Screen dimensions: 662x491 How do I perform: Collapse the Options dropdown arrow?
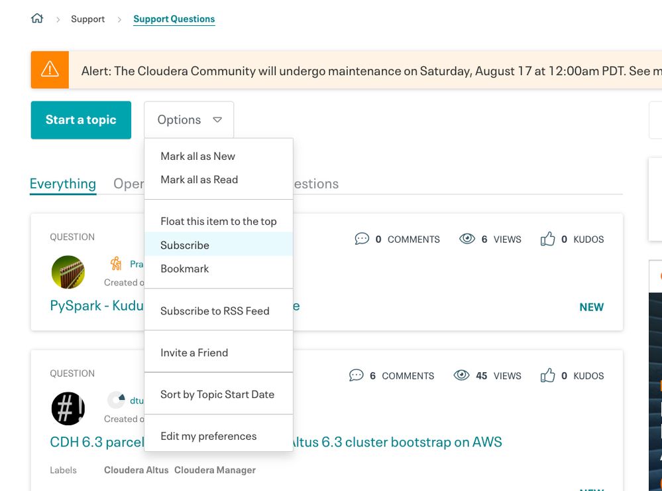(217, 120)
